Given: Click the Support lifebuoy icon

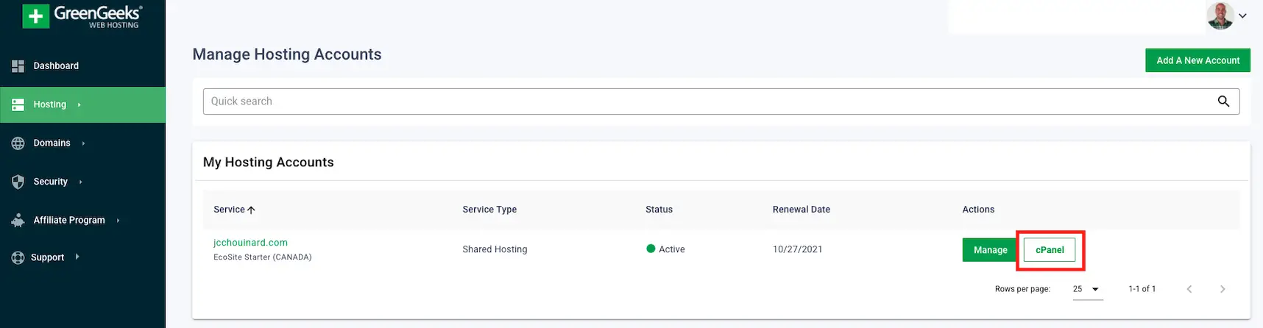Looking at the screenshot, I should pyautogui.click(x=18, y=257).
